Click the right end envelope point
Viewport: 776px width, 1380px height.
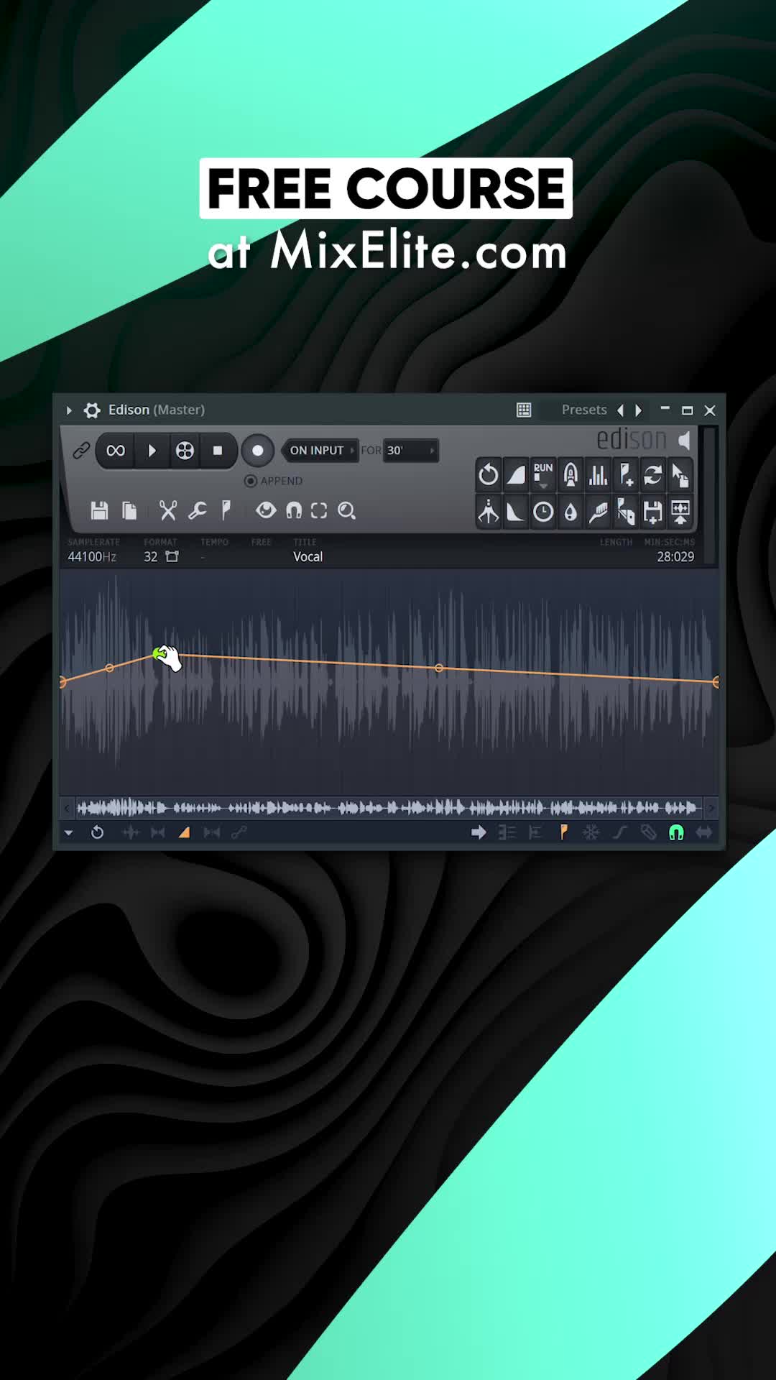coord(716,682)
